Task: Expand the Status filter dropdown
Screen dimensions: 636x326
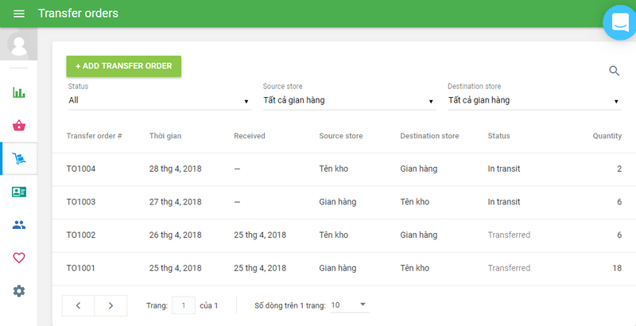Action: coord(159,101)
